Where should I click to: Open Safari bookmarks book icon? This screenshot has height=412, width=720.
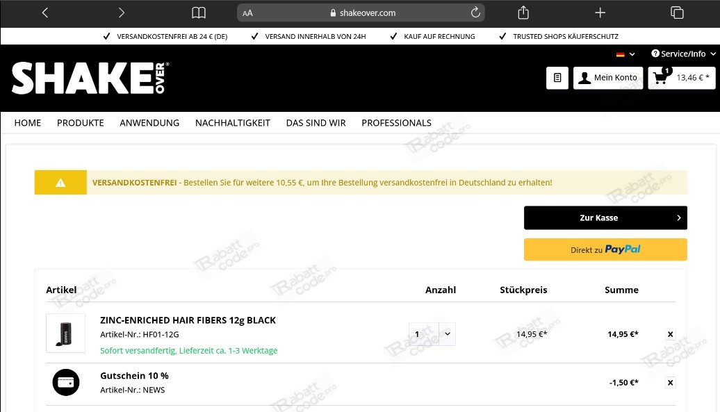tap(198, 13)
